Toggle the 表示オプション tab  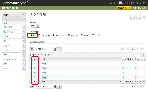(136, 18)
